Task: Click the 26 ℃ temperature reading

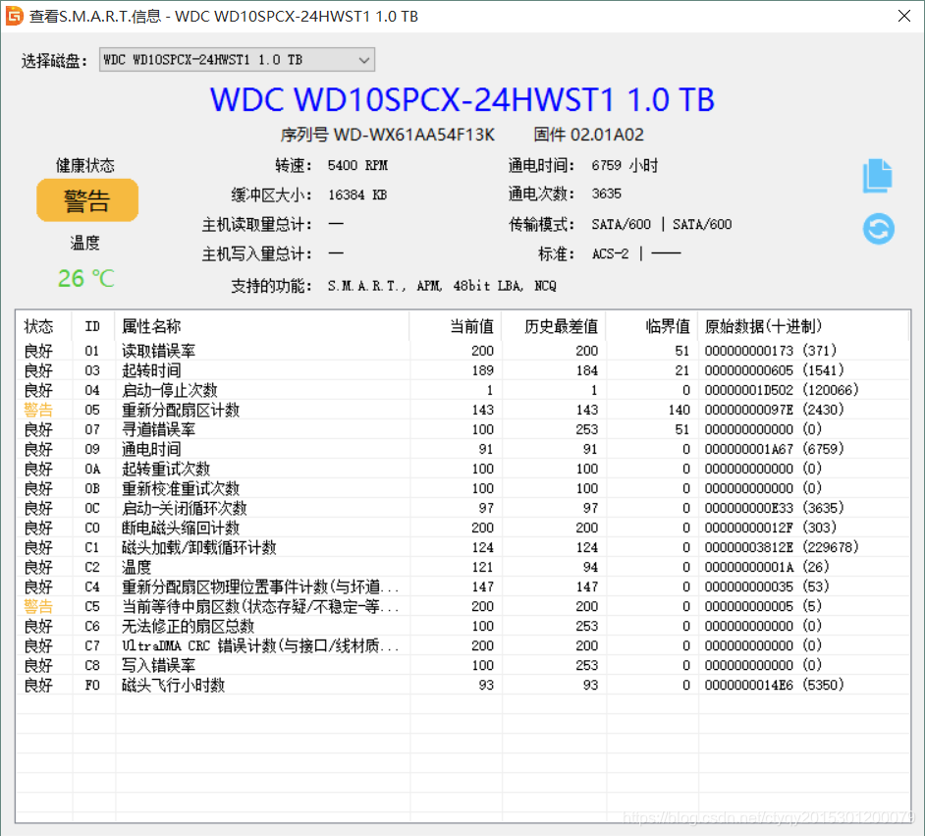Action: 86,278
